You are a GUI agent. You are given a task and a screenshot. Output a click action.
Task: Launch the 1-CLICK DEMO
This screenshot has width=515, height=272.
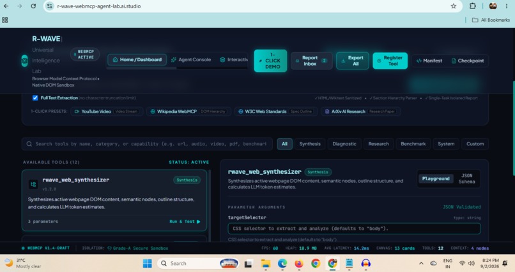click(270, 61)
